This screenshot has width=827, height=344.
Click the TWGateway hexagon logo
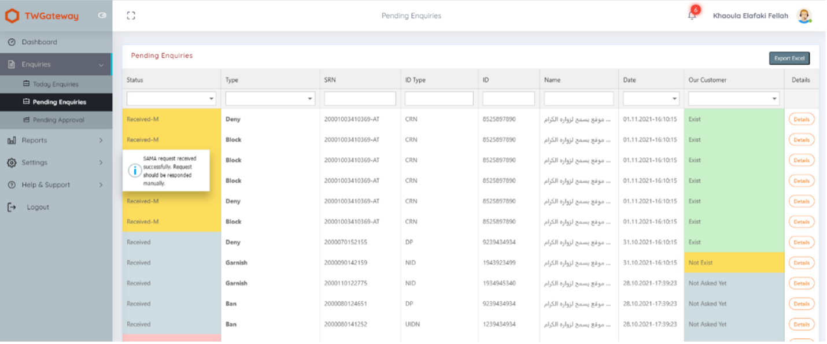point(11,16)
